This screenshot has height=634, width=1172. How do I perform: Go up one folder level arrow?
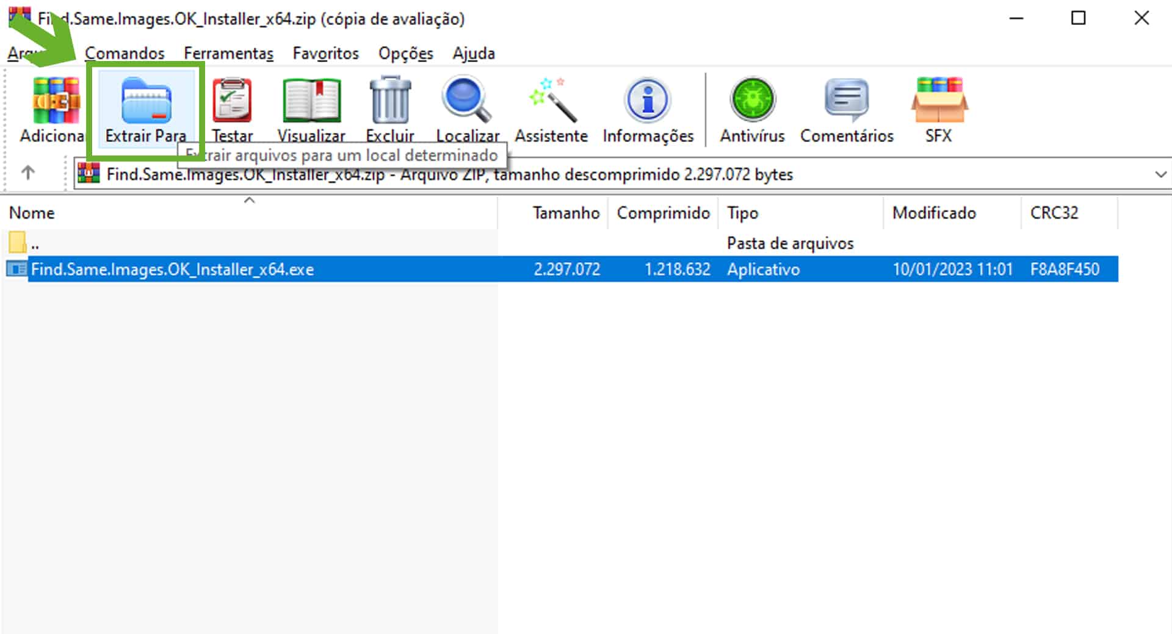[28, 173]
